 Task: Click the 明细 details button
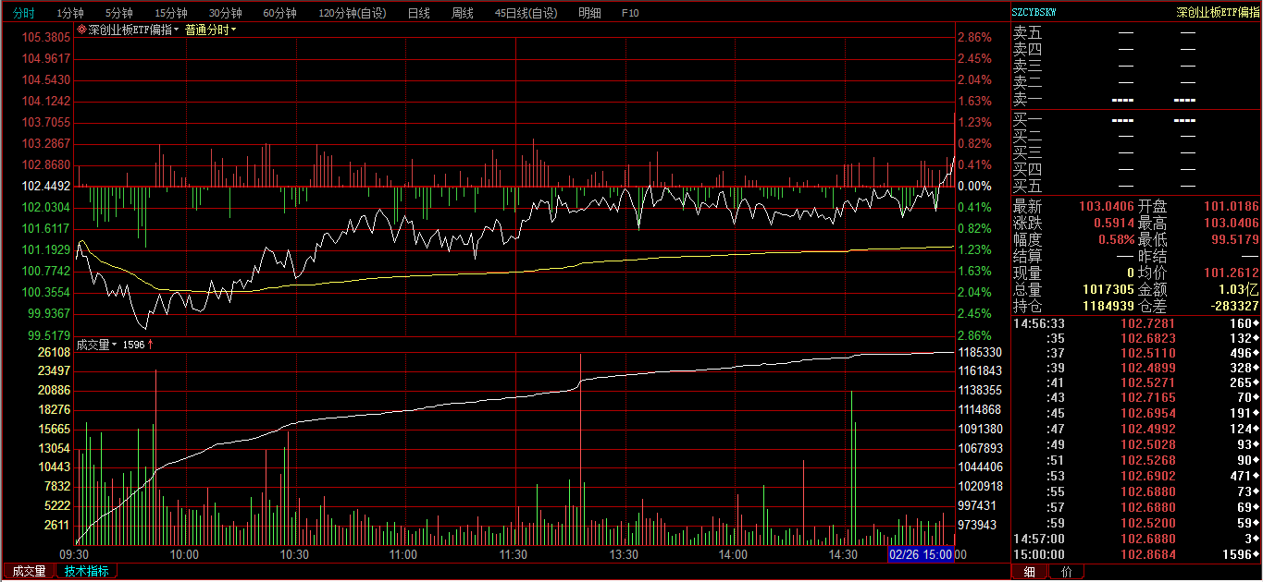pos(588,13)
